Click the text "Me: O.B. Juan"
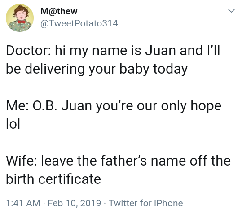This screenshot has height=218, width=242. (49, 106)
